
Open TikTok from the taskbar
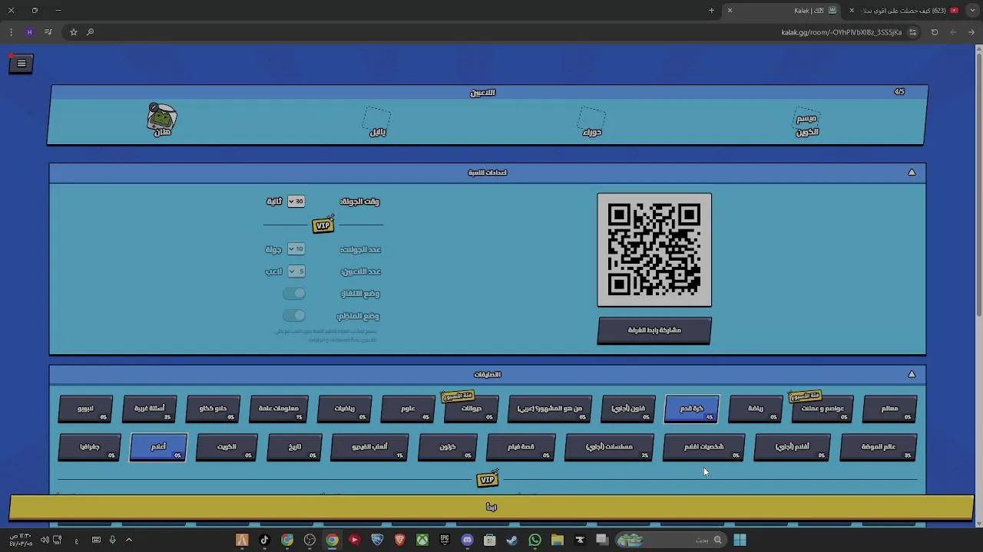(264, 540)
